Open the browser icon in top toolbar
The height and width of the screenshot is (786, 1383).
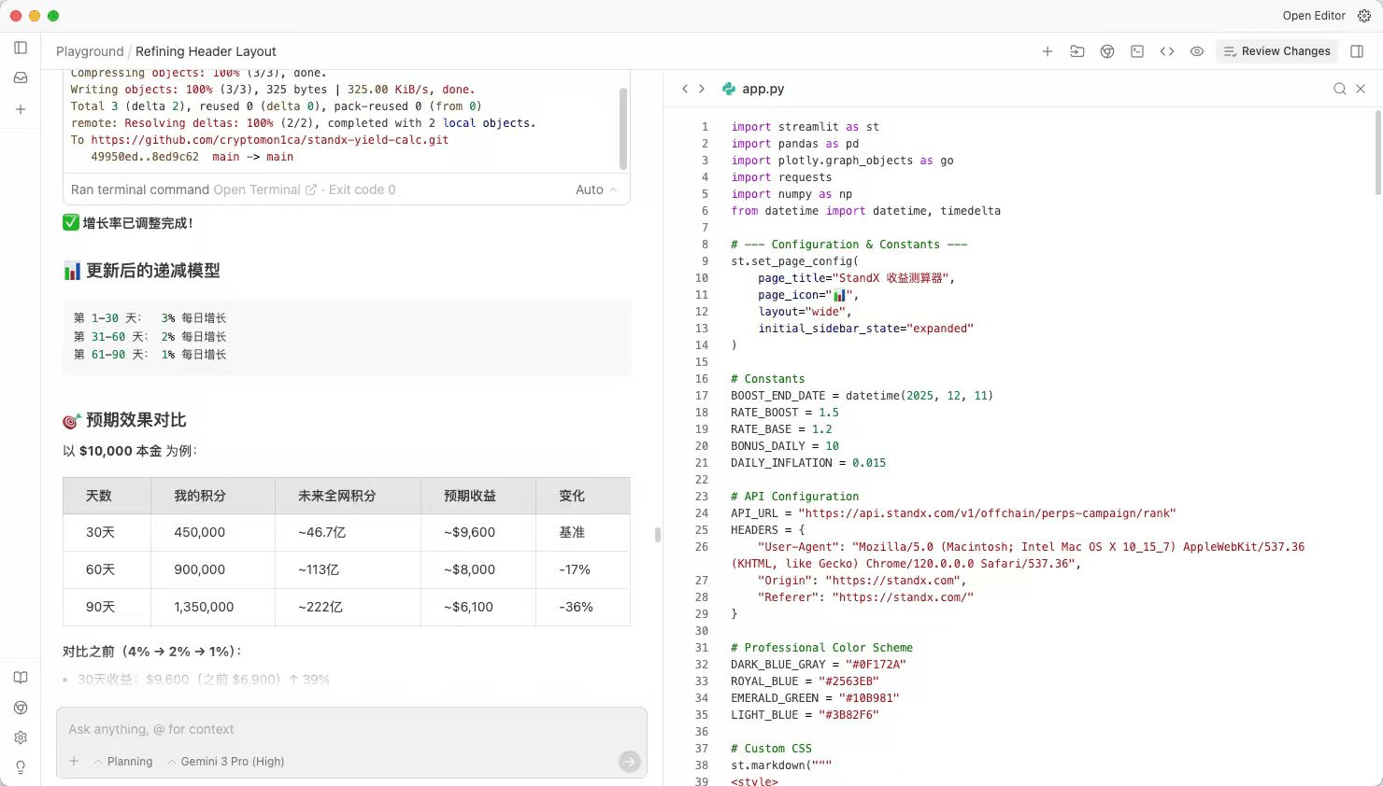tap(1107, 51)
